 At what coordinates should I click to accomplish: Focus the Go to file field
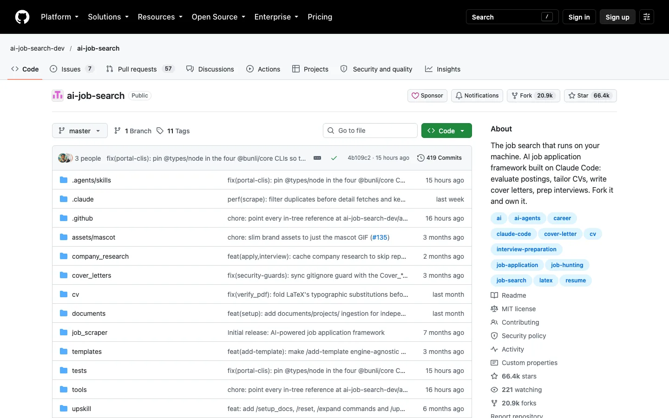coord(370,131)
